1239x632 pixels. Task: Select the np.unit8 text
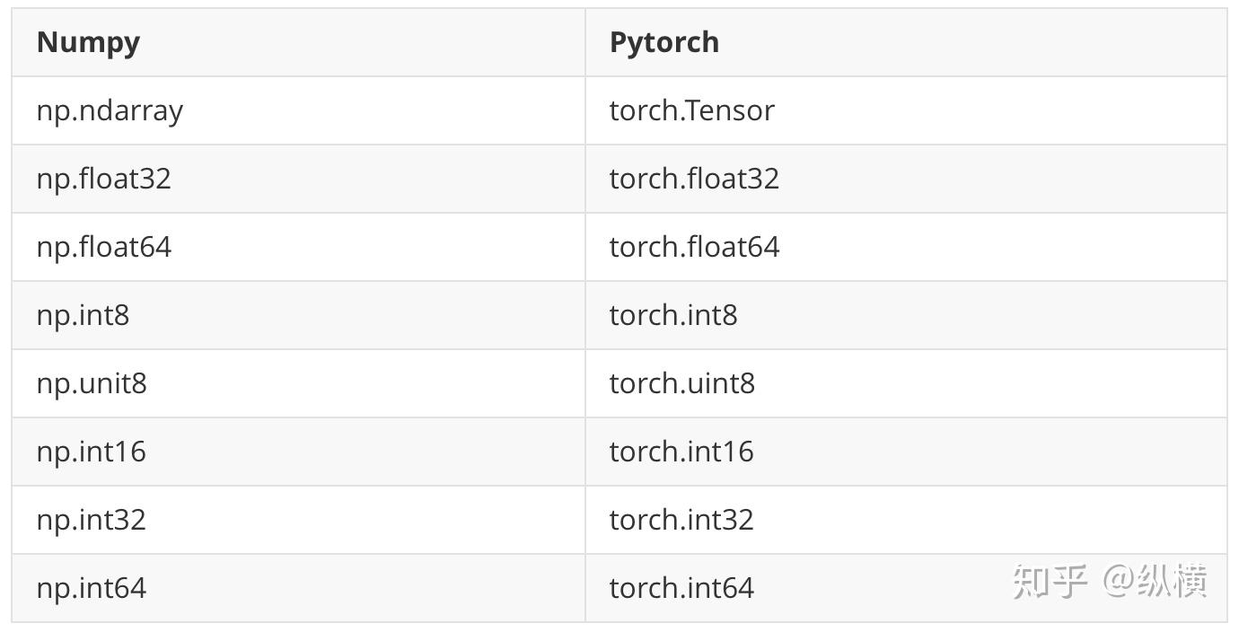click(x=92, y=383)
